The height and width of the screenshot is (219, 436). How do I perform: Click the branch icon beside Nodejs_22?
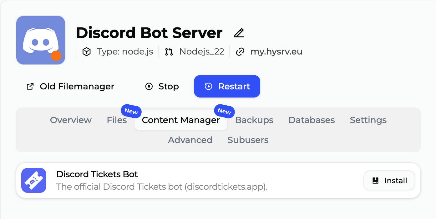coord(169,52)
